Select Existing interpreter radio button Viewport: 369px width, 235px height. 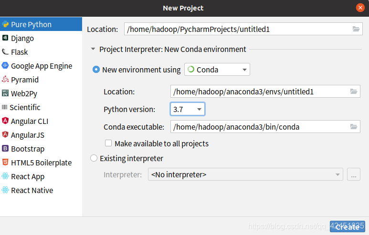tap(94, 158)
